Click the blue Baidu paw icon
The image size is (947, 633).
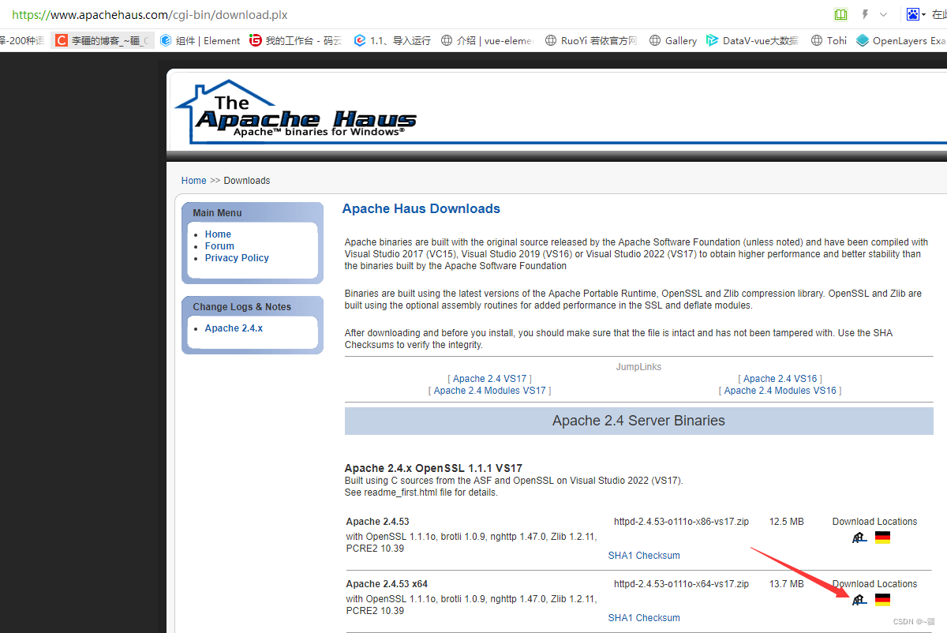tap(912, 13)
